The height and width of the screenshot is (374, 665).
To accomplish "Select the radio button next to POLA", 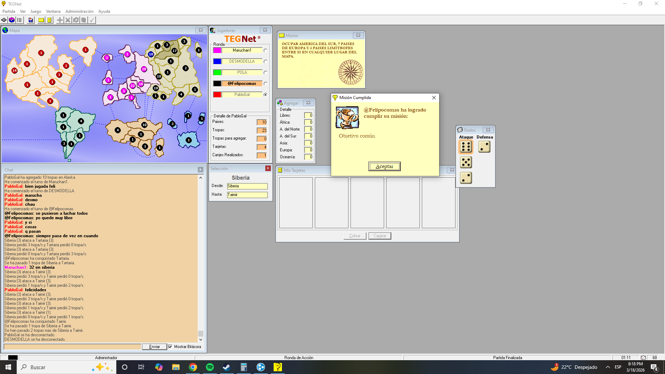I will tap(265, 73).
